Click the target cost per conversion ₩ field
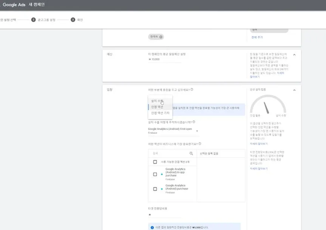326x230 pixels. [164, 215]
